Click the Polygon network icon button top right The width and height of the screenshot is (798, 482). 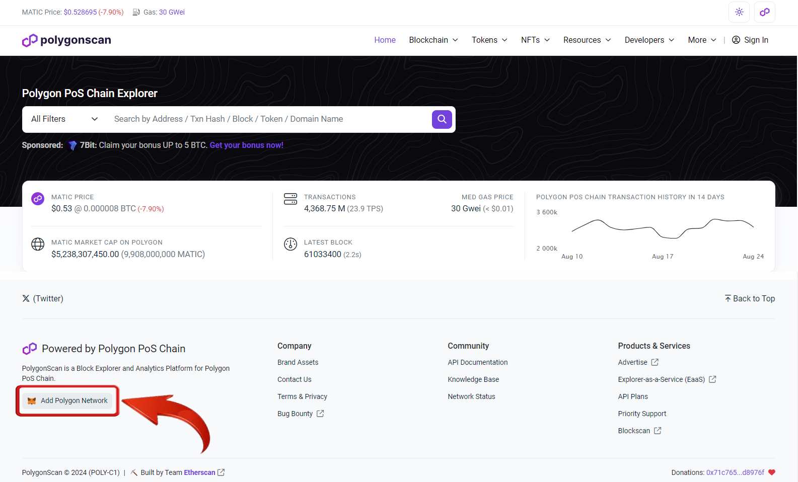(764, 12)
